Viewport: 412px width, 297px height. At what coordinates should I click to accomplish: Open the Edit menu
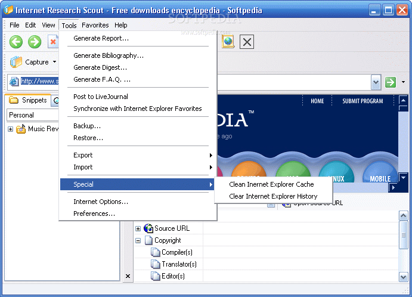click(x=30, y=25)
